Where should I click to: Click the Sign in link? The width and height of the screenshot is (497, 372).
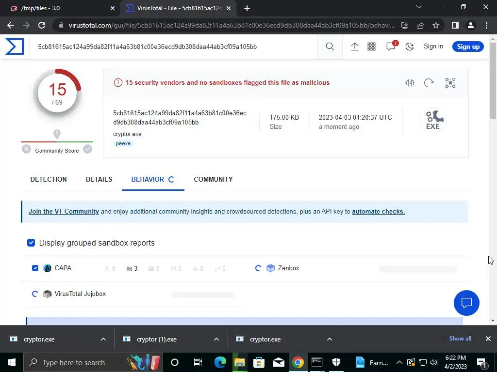[x=433, y=46]
